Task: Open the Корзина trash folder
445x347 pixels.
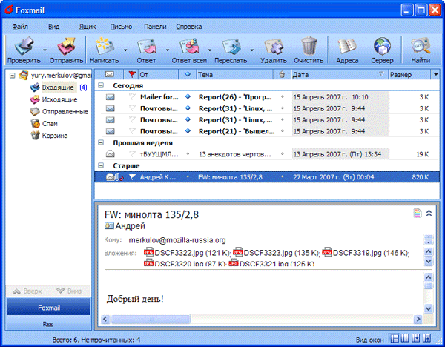Action: coord(54,136)
